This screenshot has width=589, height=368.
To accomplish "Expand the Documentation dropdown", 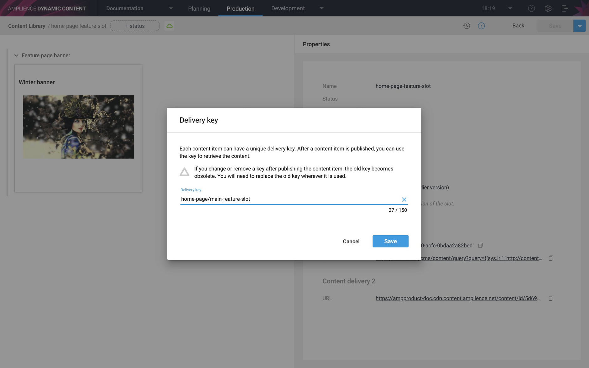I will 171,8.
